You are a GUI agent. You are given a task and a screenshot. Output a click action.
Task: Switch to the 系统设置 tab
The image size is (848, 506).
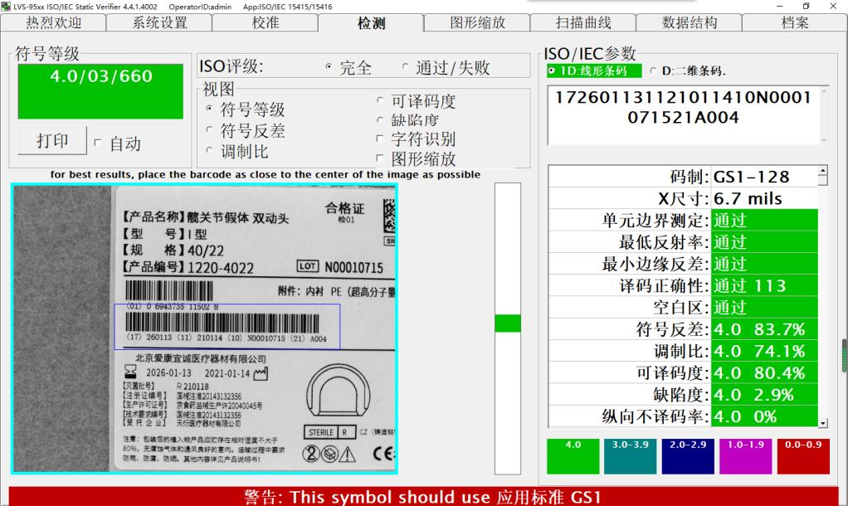pos(159,22)
